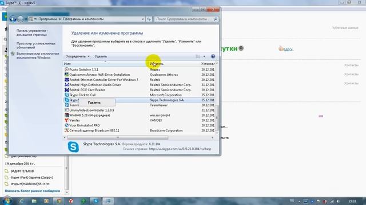Click Показать более ранние сообщения in Skype
Screen dimensions: 366x205
33,191
